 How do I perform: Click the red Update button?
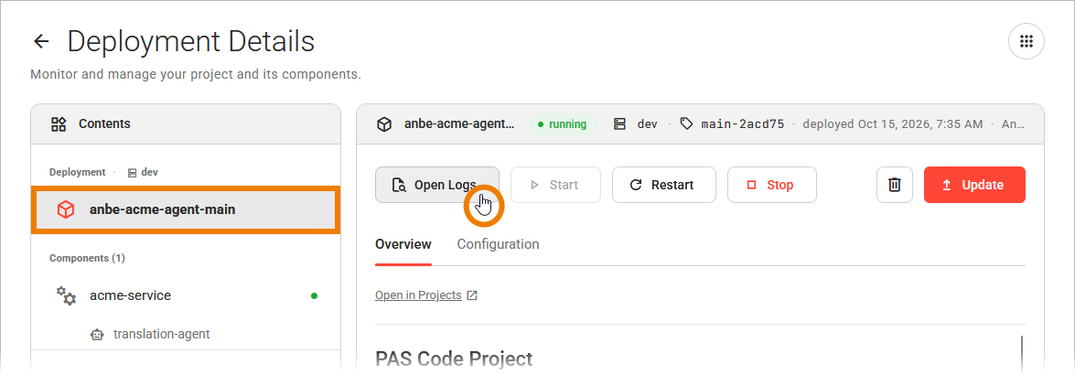click(974, 185)
